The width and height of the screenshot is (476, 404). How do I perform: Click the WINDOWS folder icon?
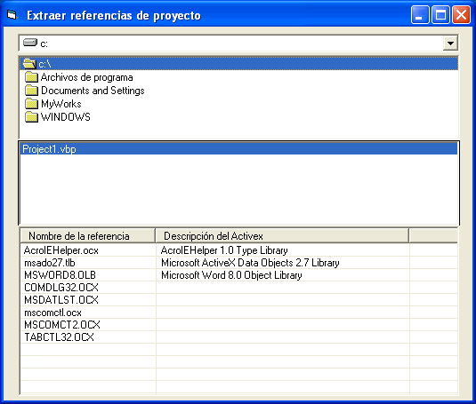[x=31, y=117]
